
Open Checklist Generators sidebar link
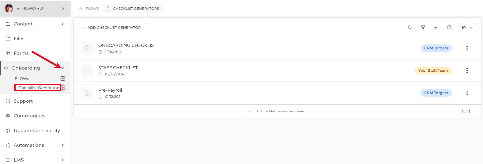[x=39, y=88]
